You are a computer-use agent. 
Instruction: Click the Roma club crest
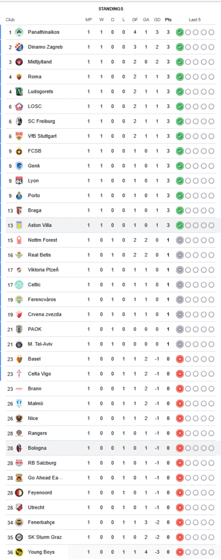19,77
